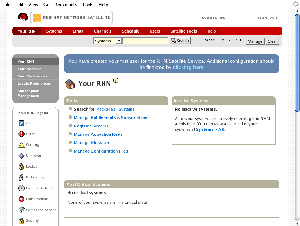
Task: Switch to the Satellite Tools tab
Action: pos(184,31)
